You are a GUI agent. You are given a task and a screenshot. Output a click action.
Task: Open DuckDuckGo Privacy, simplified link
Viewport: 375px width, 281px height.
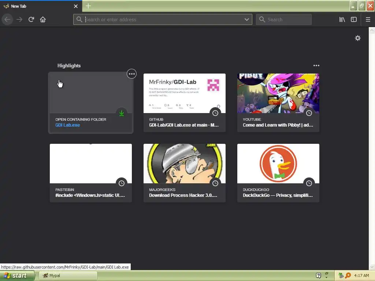278,195
